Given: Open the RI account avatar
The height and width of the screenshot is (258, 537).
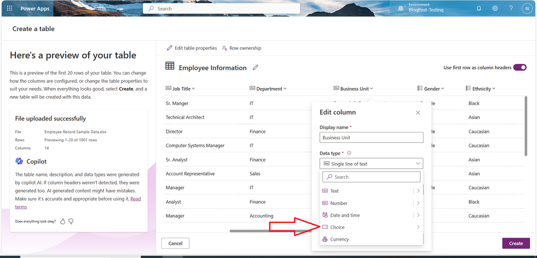Looking at the screenshot, I should [527, 9].
